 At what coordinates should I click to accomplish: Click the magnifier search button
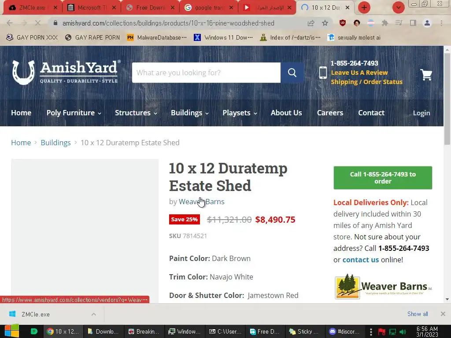pos(292,73)
